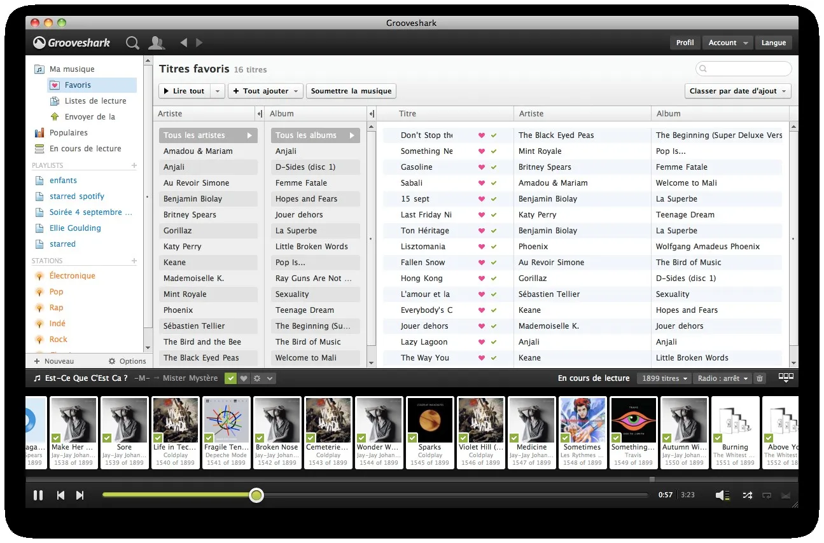Viewport: 824px width, 543px height.
Task: Open the Lire tout dropdown arrow
Action: click(x=218, y=91)
